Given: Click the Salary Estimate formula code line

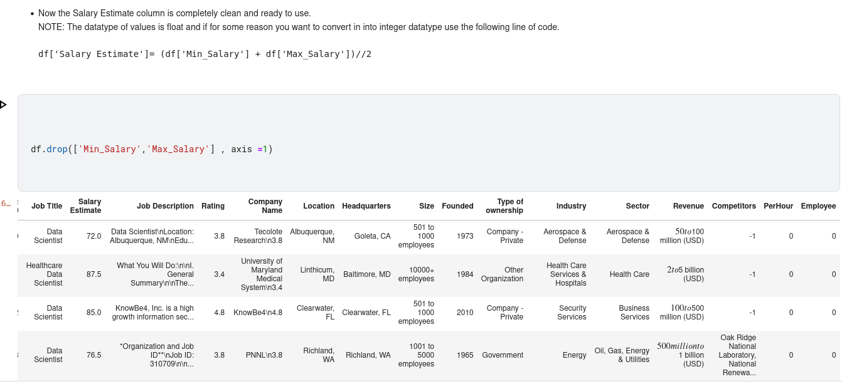Looking at the screenshot, I should tap(205, 54).
